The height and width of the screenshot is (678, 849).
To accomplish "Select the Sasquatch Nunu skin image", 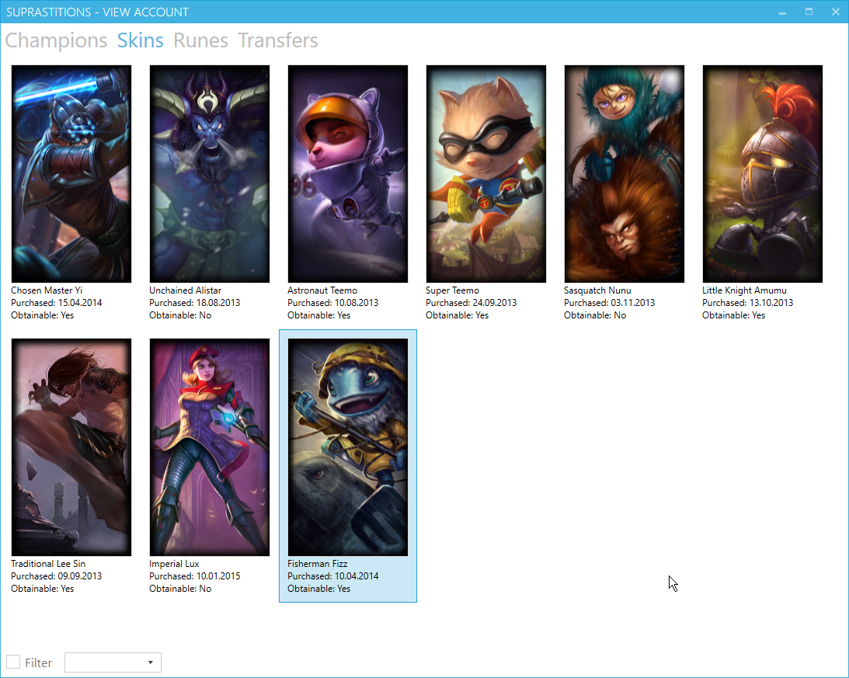I will coord(625,174).
